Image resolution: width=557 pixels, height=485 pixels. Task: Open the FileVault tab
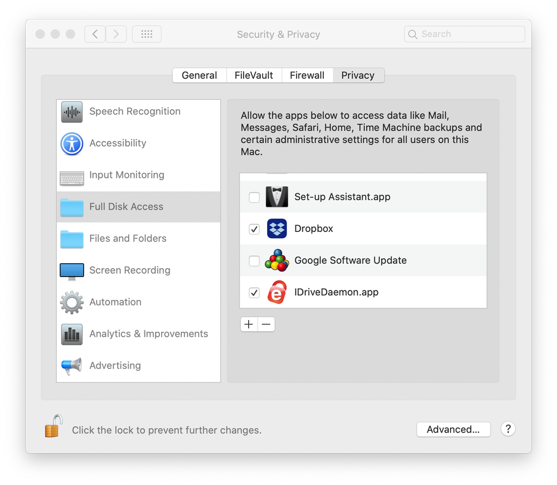(254, 75)
